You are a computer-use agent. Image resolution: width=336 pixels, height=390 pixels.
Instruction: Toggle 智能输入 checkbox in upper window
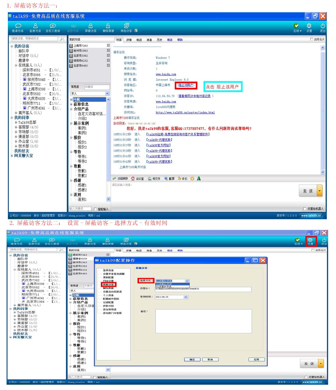point(95,209)
